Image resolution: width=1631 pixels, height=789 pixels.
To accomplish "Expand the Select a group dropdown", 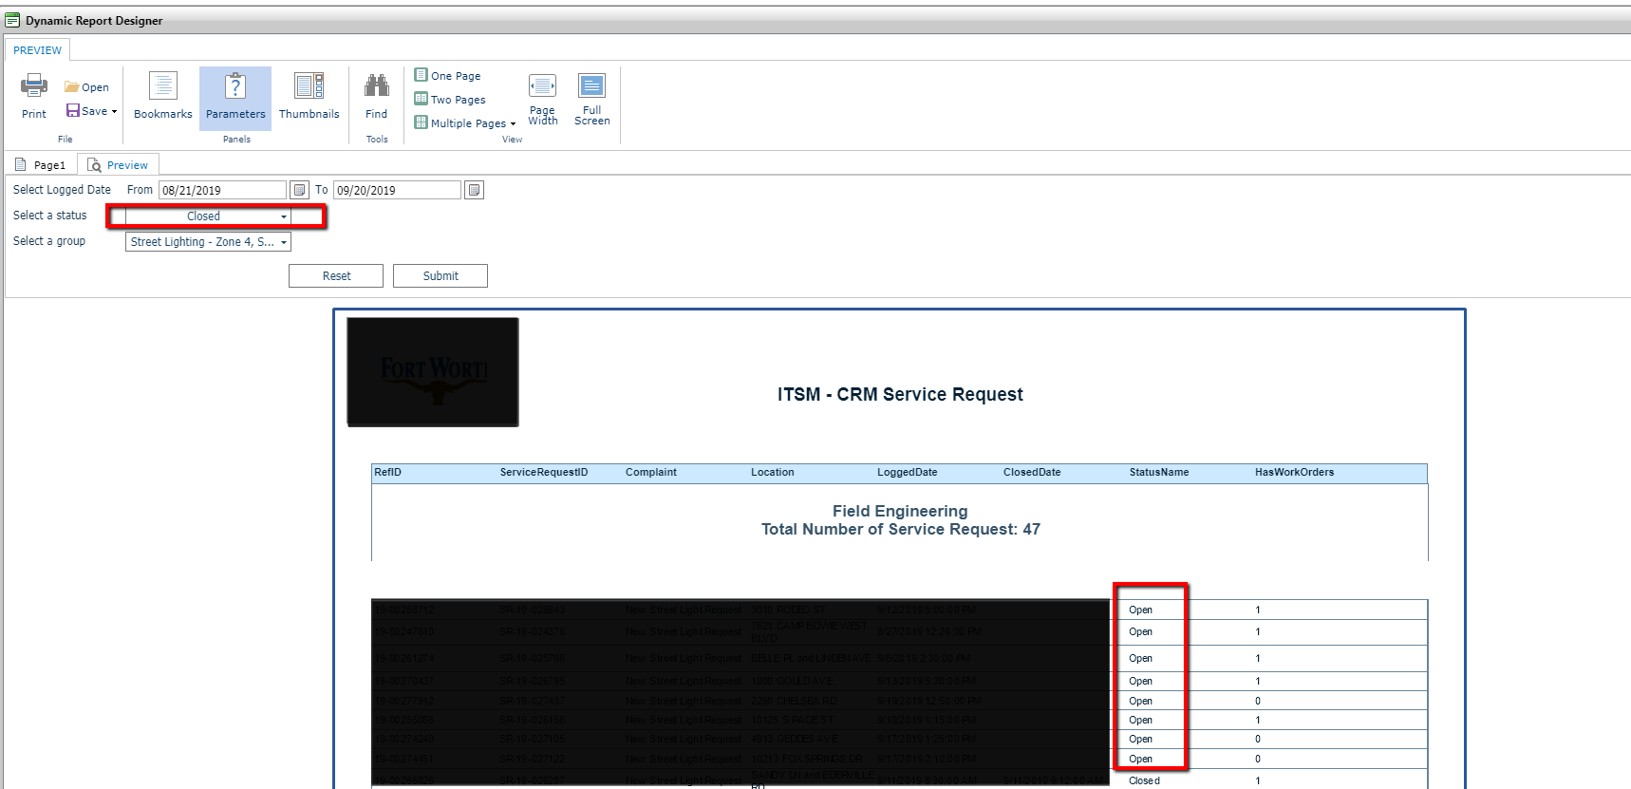I will [x=283, y=242].
